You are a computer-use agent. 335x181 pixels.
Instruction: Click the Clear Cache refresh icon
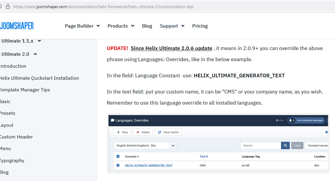pyautogui.click(x=160, y=132)
